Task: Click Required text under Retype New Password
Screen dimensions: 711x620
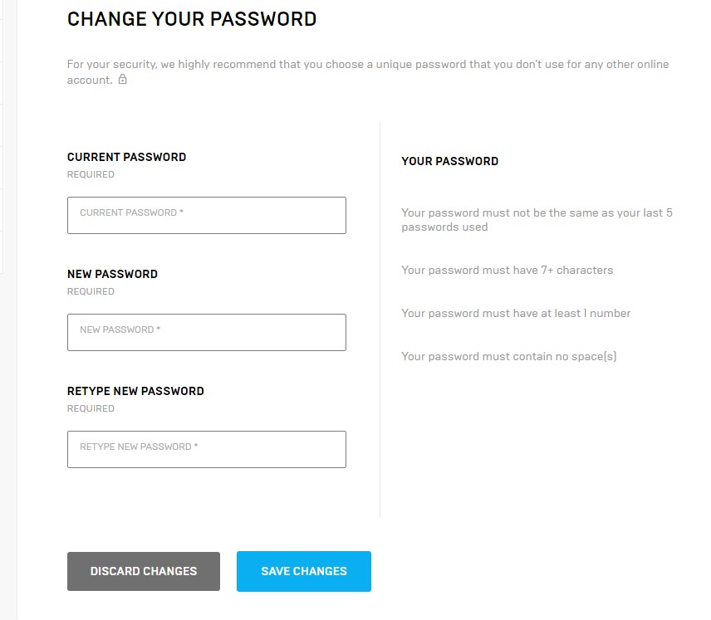Action: click(x=91, y=408)
